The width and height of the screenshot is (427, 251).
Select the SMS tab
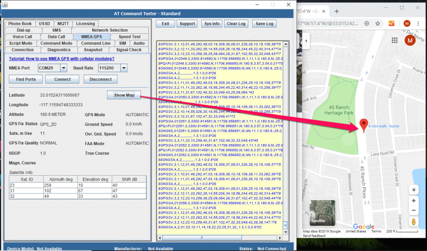(x=57, y=30)
